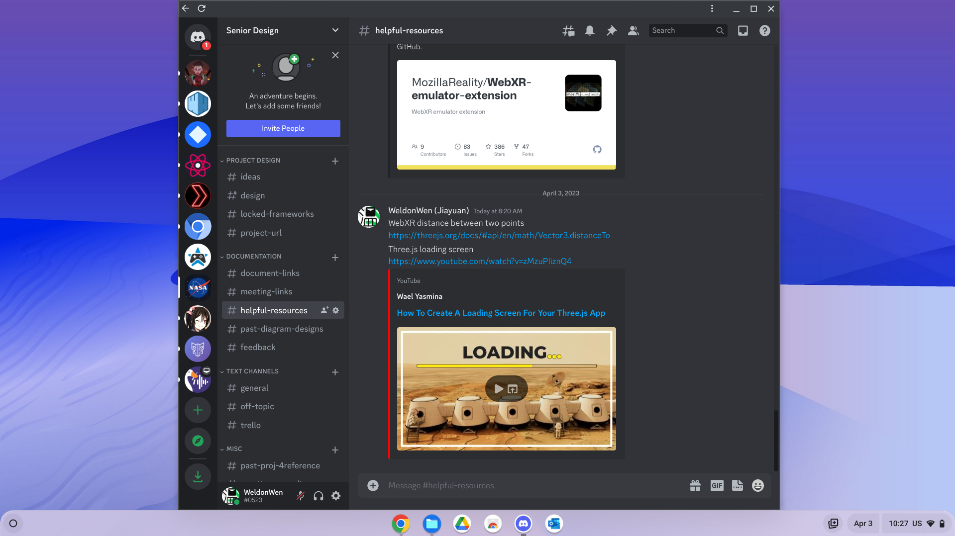Open Threads icon in channel header

[568, 31]
